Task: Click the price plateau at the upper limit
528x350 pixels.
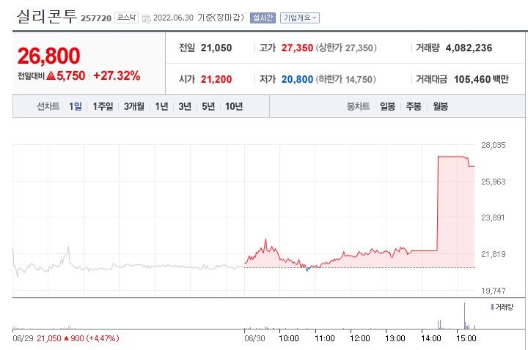Action: coord(451,157)
